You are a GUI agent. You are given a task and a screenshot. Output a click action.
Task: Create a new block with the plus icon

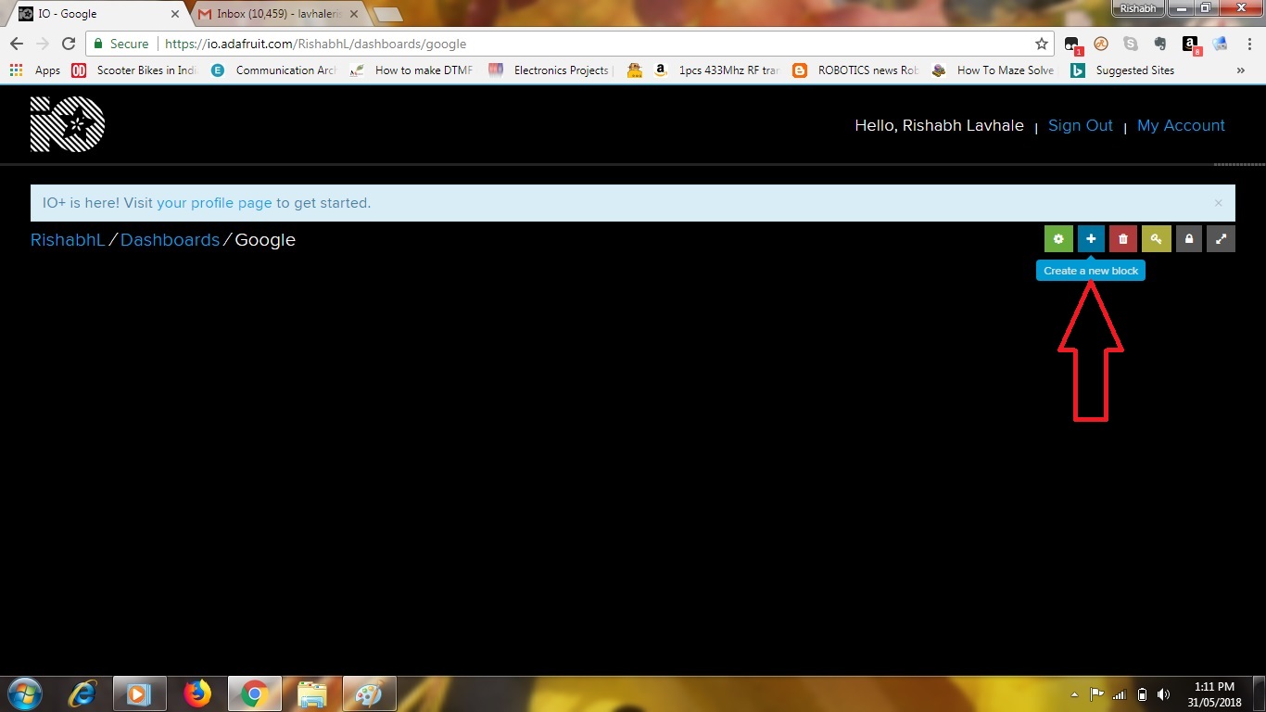pos(1091,239)
